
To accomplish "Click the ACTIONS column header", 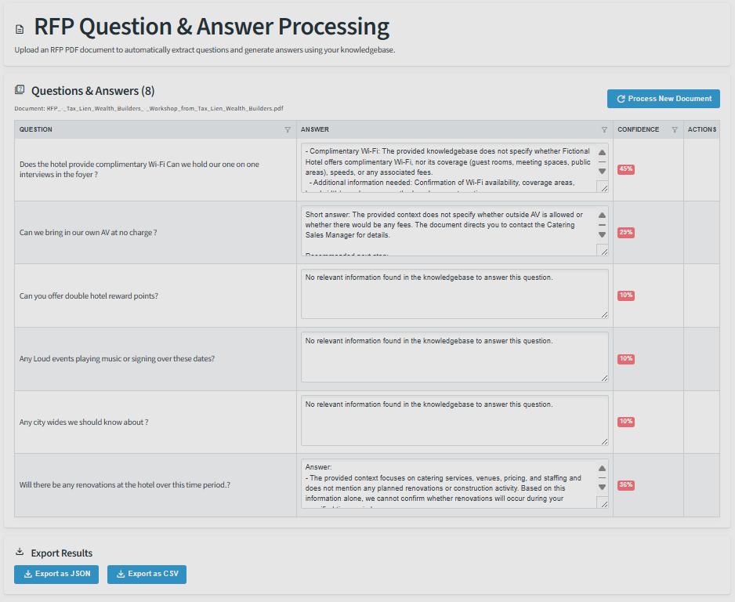I will 702,129.
